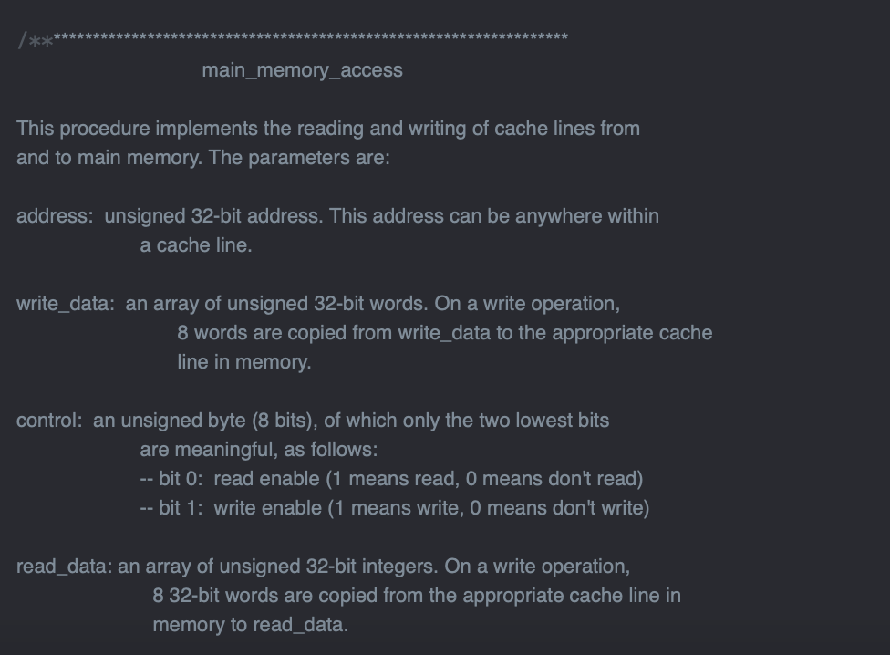Viewport: 890px width, 655px height.
Task: Place cursor on 'This procedure implements' line
Action: click(328, 129)
